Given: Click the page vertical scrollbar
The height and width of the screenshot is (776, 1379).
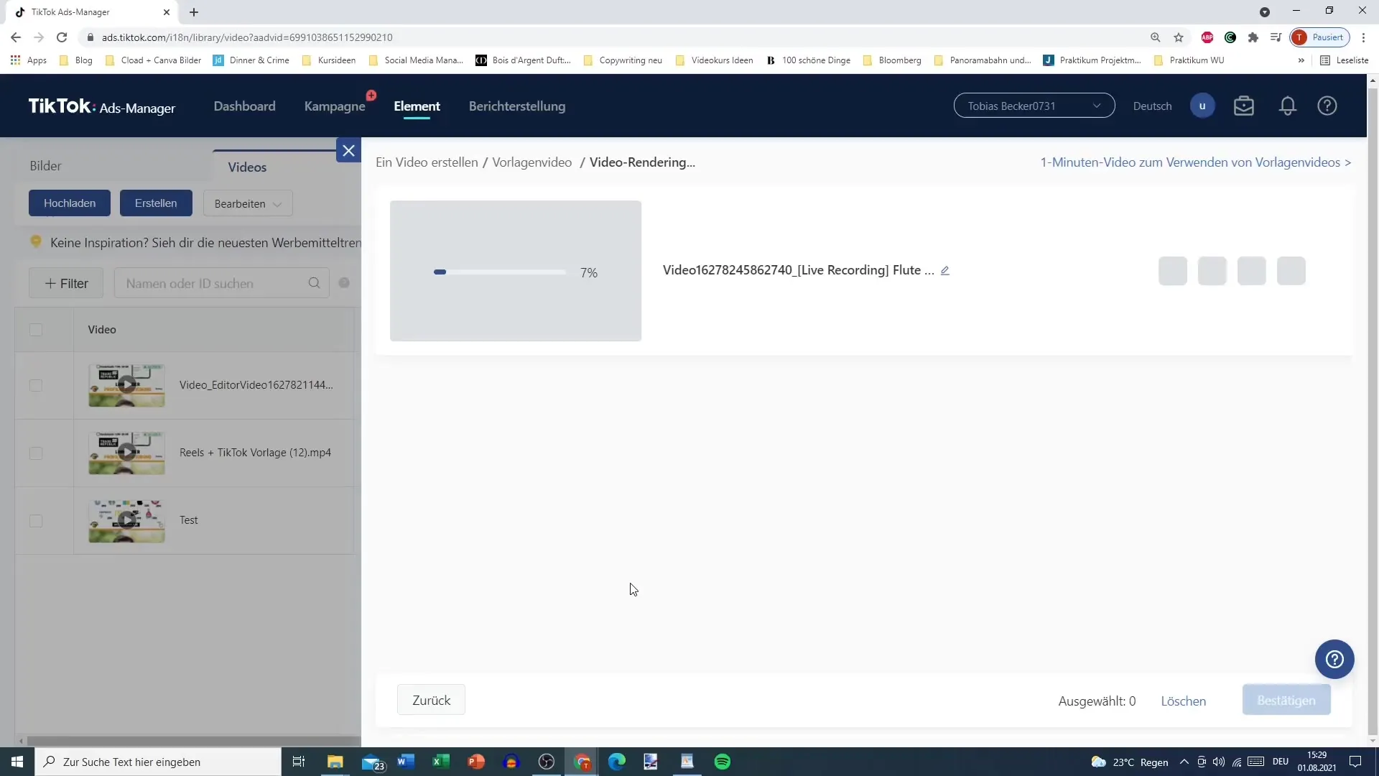Looking at the screenshot, I should click(1373, 410).
